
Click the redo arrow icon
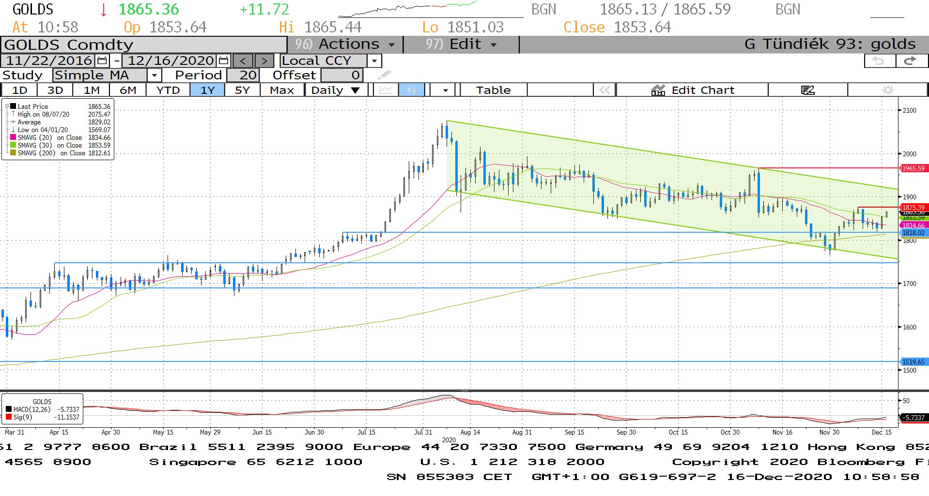(x=911, y=61)
